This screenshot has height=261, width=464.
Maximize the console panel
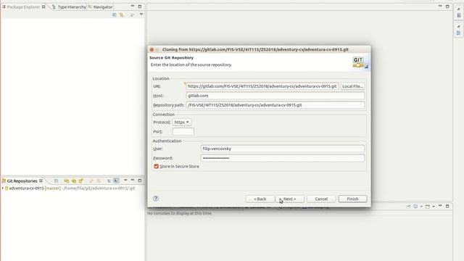[447, 206]
